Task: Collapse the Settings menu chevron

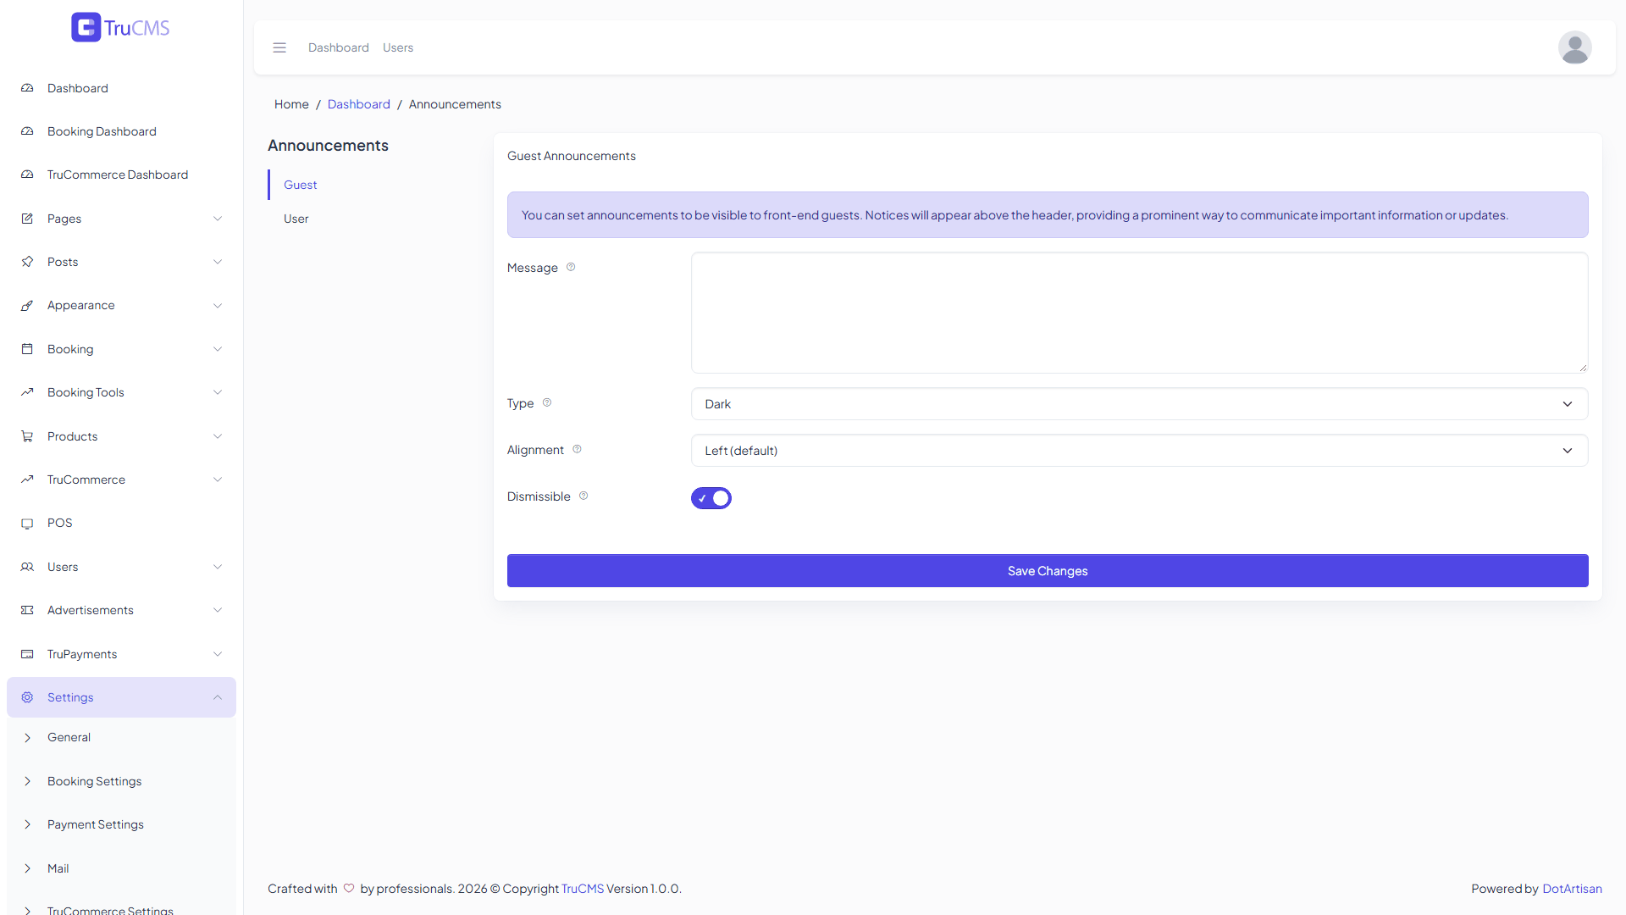Action: (218, 697)
